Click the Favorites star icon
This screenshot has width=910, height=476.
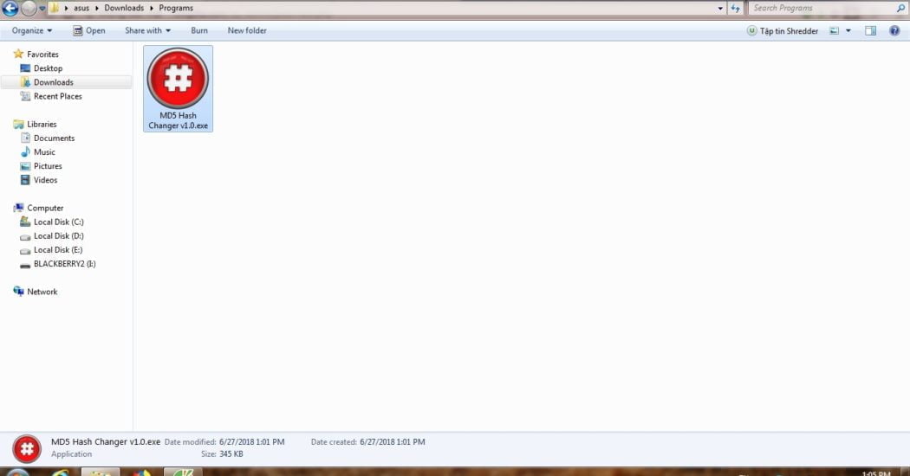coord(18,54)
